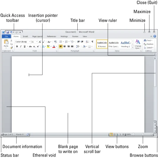Apply the Heading 1 style
The width and height of the screenshot is (158, 158).
[x=126, y=44]
